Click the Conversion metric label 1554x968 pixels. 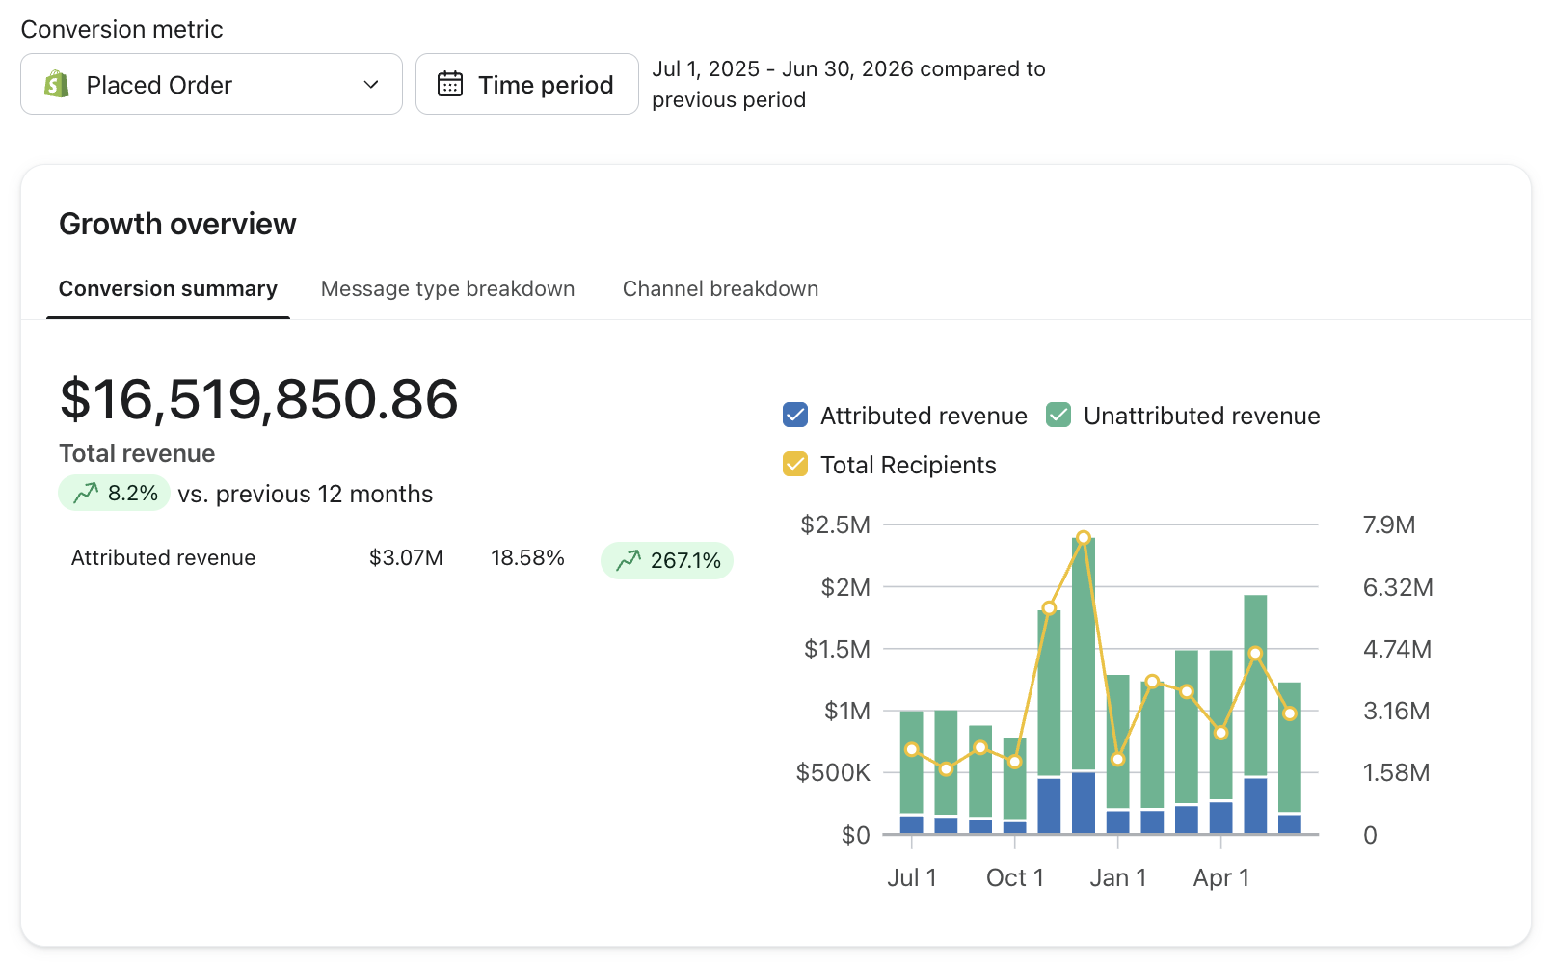coord(121,29)
